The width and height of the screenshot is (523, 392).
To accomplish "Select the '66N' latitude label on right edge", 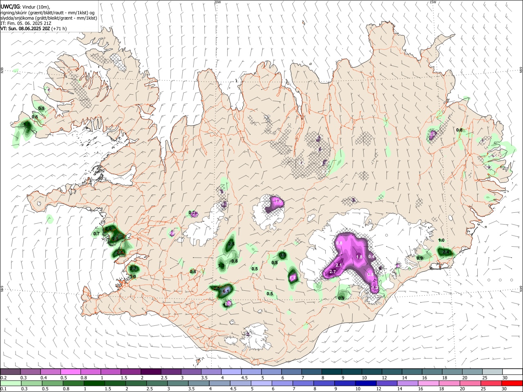I will [521, 70].
